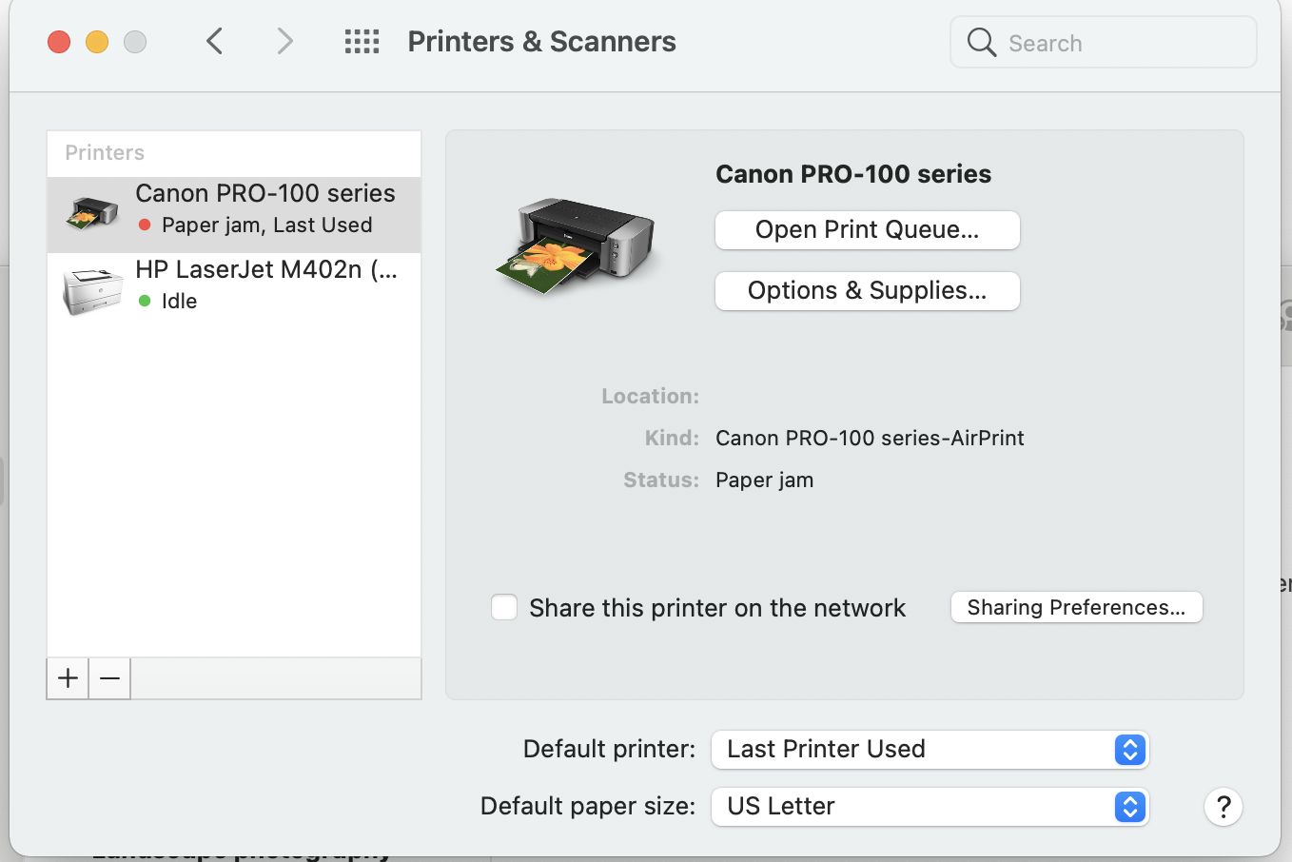
Task: Remove selected printer with the minus button
Action: (x=108, y=678)
